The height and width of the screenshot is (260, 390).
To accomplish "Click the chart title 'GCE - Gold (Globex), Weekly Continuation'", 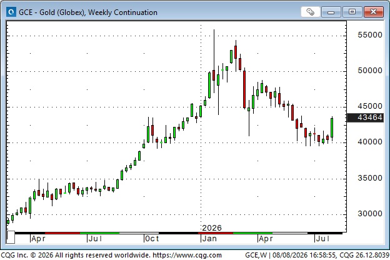I will pos(88,12).
